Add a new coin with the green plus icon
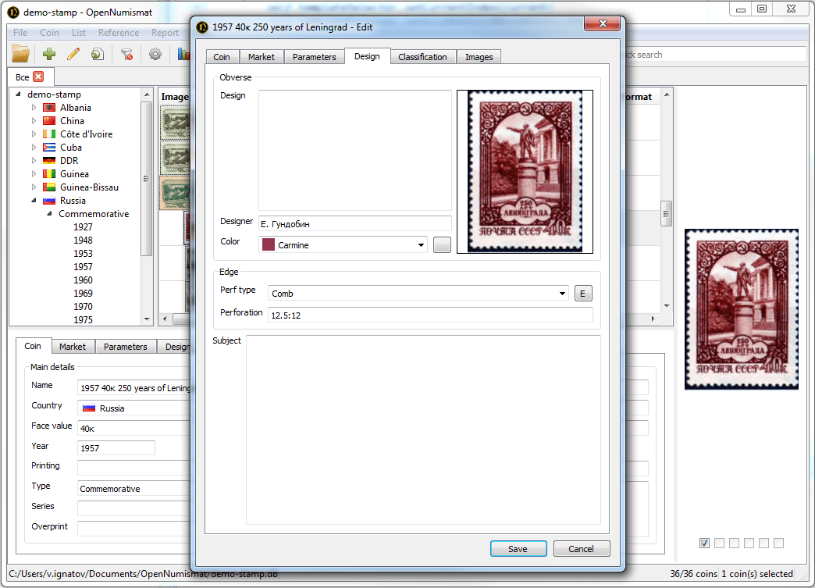815x588 pixels. pyautogui.click(x=48, y=54)
